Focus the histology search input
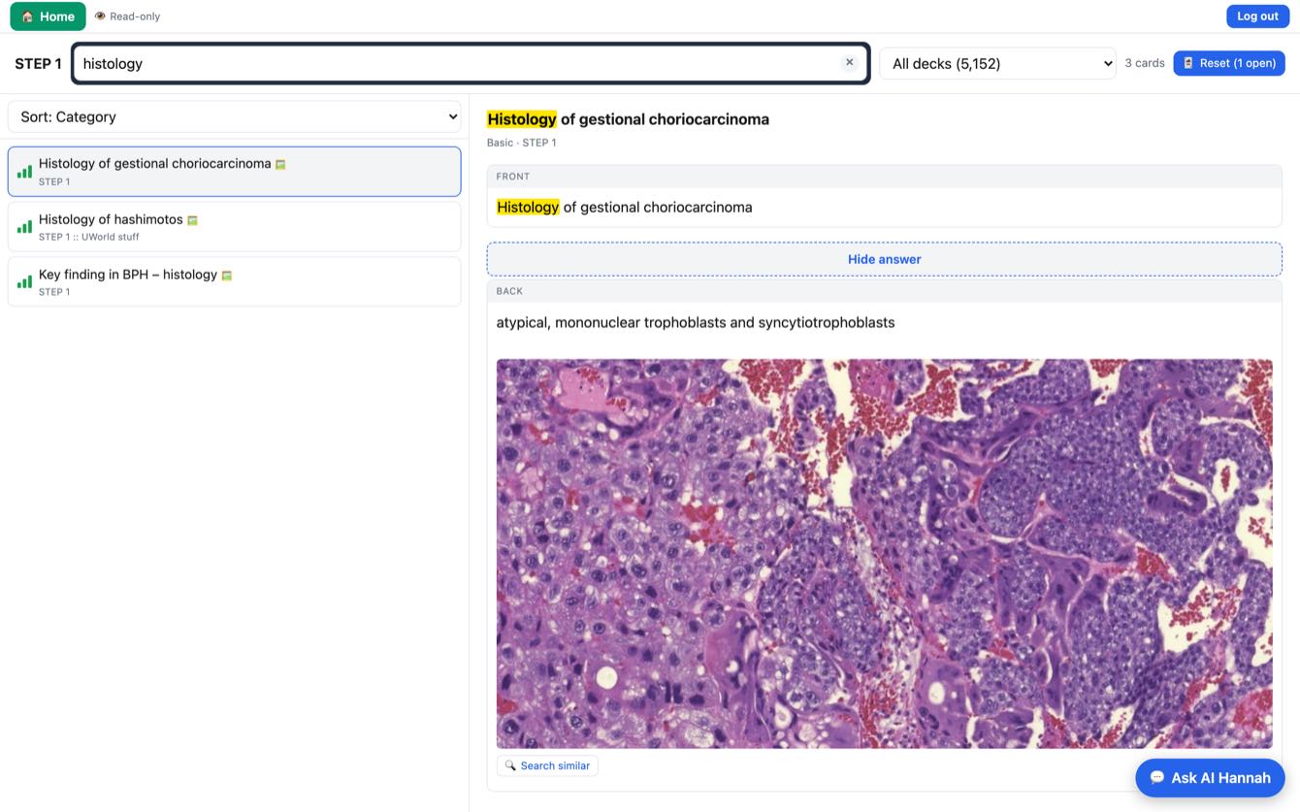Viewport: 1300px width, 812px height. [x=471, y=63]
